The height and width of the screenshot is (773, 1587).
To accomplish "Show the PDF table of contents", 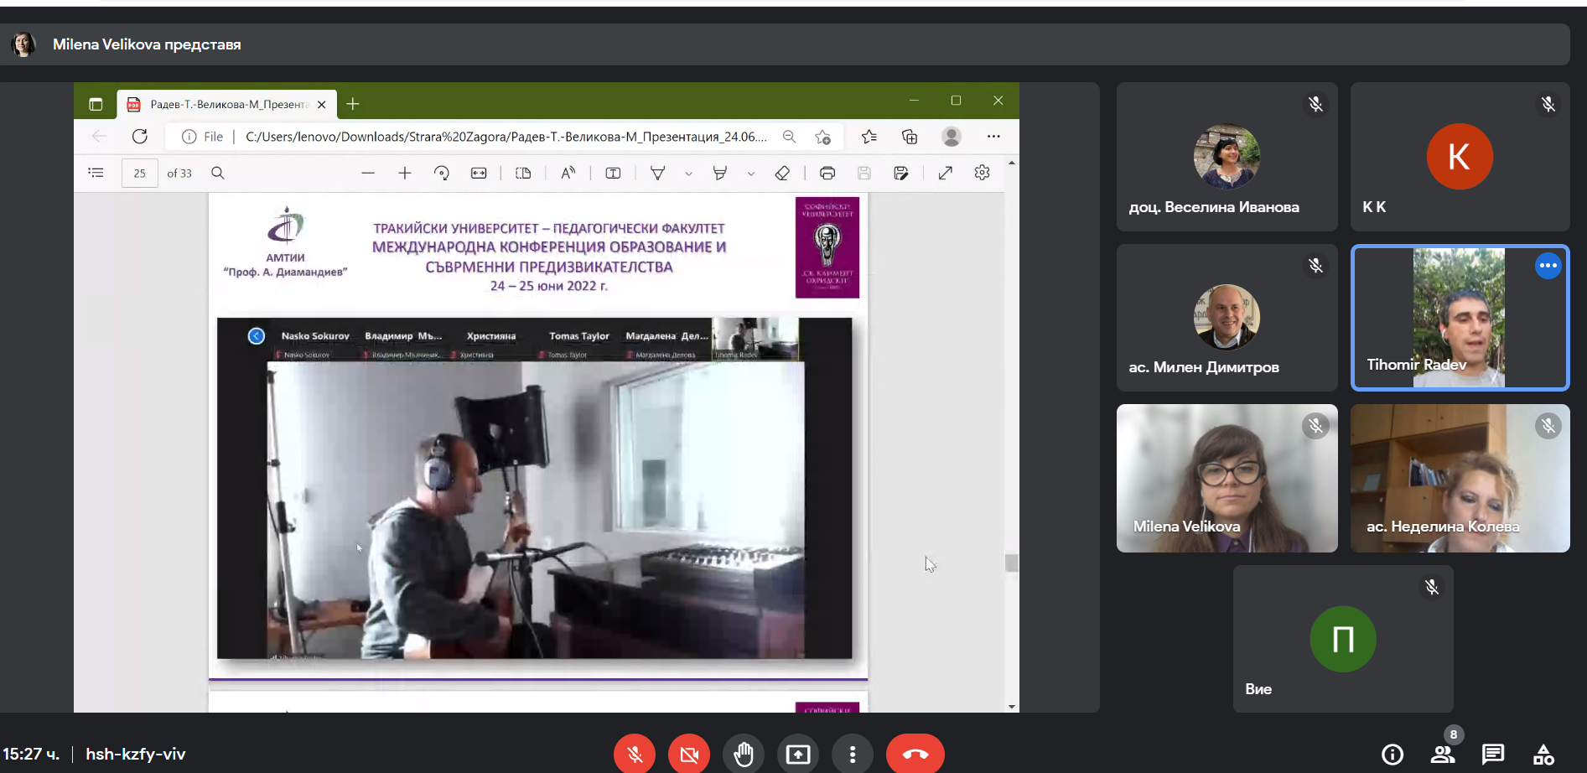I will pyautogui.click(x=96, y=173).
